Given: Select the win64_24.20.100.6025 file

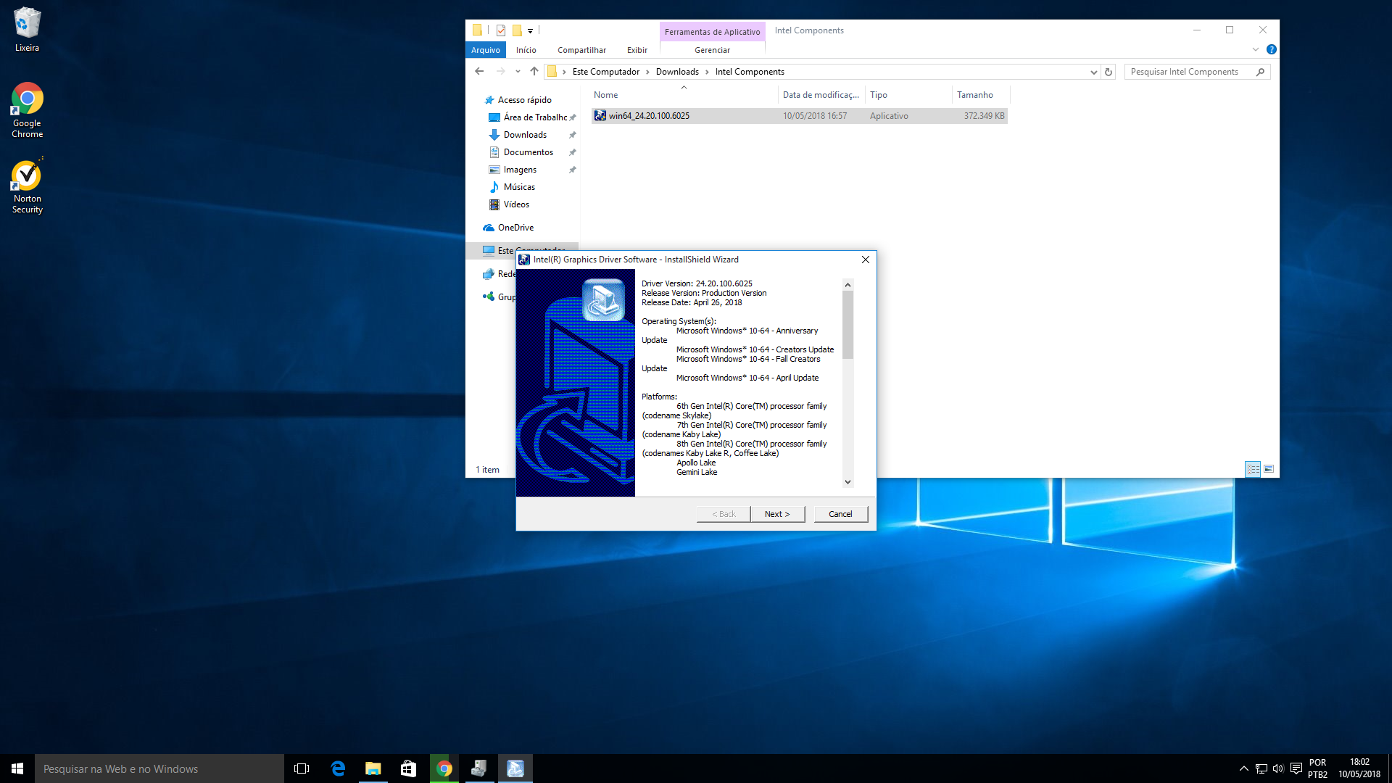Looking at the screenshot, I should (799, 116).
